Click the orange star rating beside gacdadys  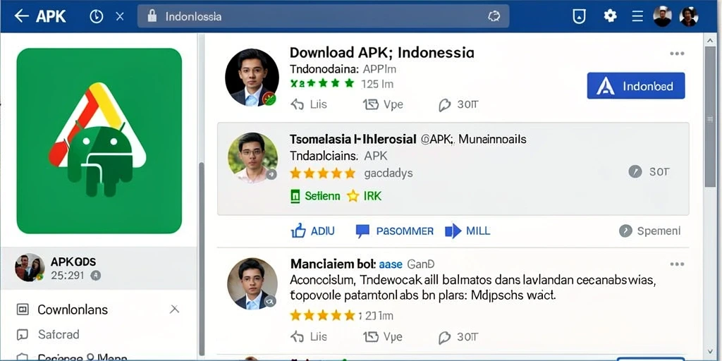click(323, 173)
